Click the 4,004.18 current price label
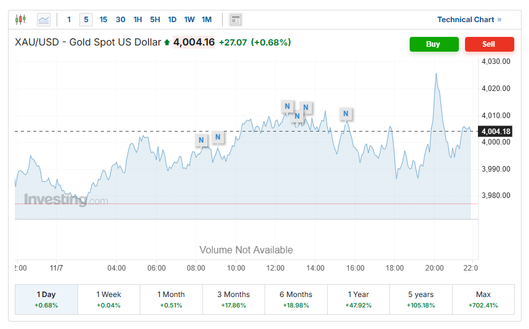 495,132
